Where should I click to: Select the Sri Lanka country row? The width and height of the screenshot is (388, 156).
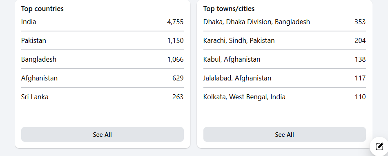click(x=103, y=97)
